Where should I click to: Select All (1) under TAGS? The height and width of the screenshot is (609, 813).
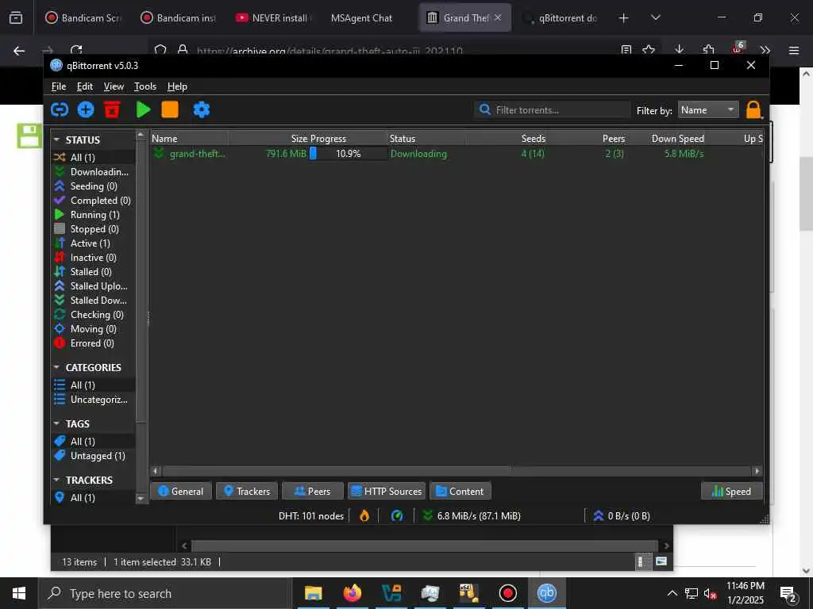pos(94,441)
